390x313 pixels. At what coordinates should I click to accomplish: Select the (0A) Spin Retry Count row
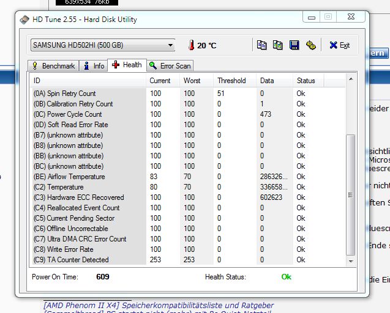coord(188,94)
